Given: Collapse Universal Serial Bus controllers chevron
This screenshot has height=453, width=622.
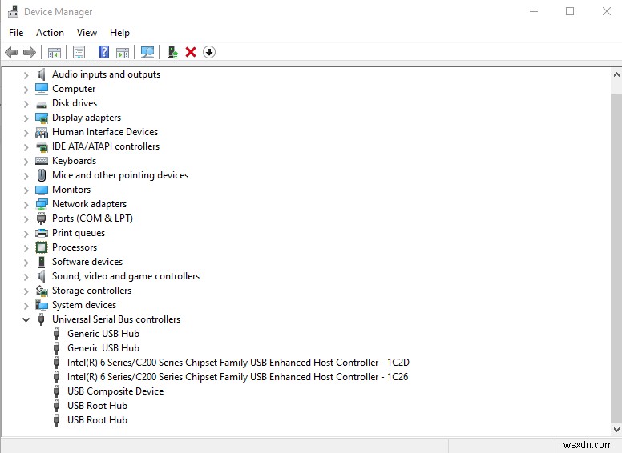Looking at the screenshot, I should tap(26, 319).
